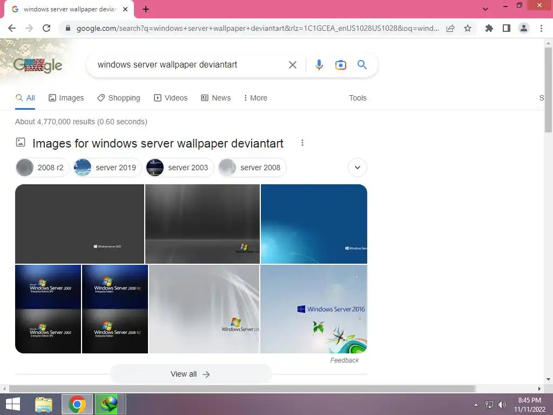The image size is (553, 415).
Task: Select the All results tab
Action: click(x=25, y=98)
